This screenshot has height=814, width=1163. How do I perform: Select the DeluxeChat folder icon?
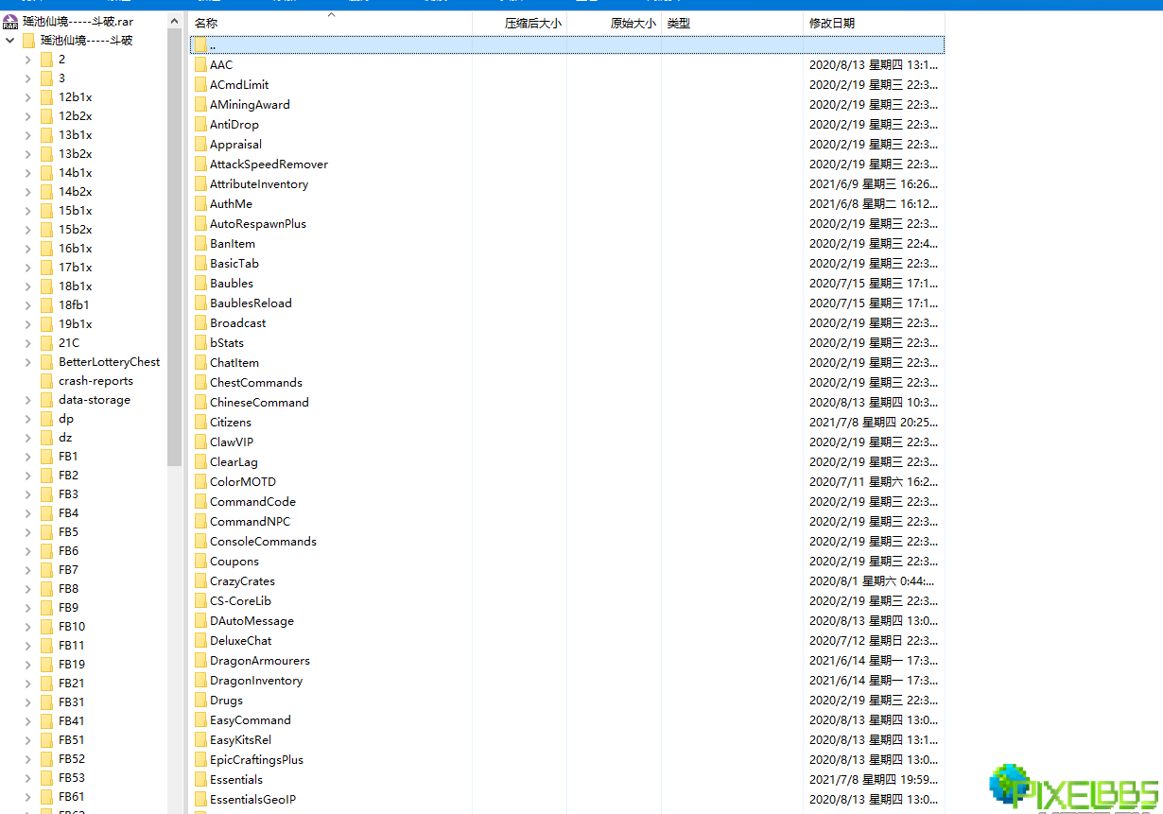click(x=200, y=640)
